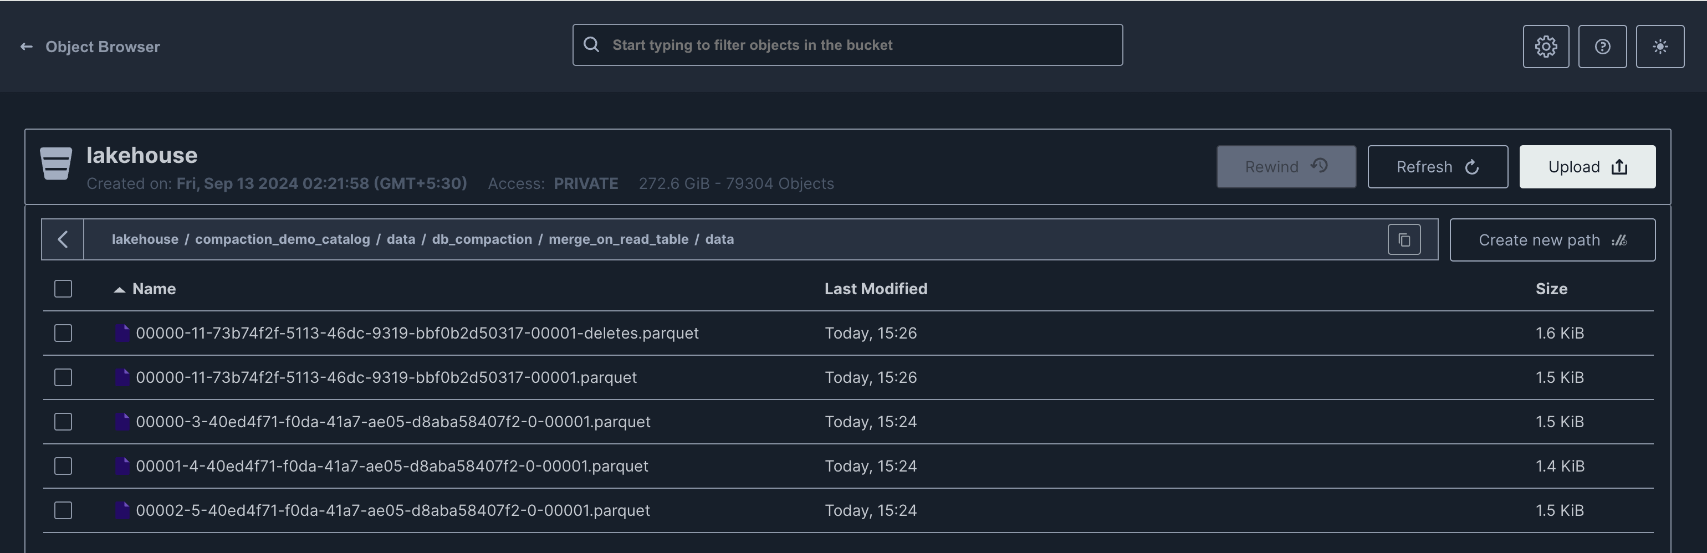
Task: Focus the filter objects search field
Action: [847, 45]
